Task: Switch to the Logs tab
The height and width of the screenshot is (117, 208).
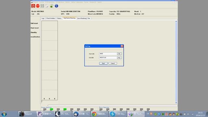Action: tap(43, 18)
